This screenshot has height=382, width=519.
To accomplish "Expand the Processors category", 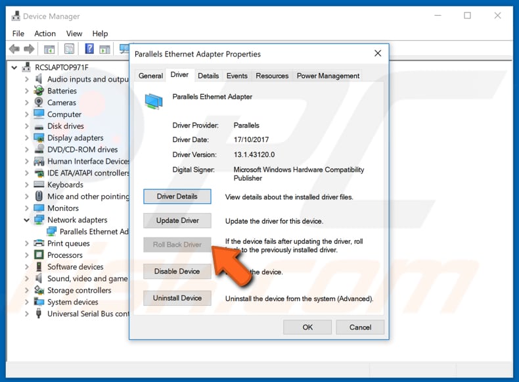I will click(x=26, y=255).
